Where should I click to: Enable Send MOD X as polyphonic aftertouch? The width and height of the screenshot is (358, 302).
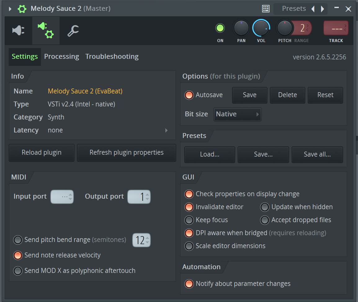(18, 271)
